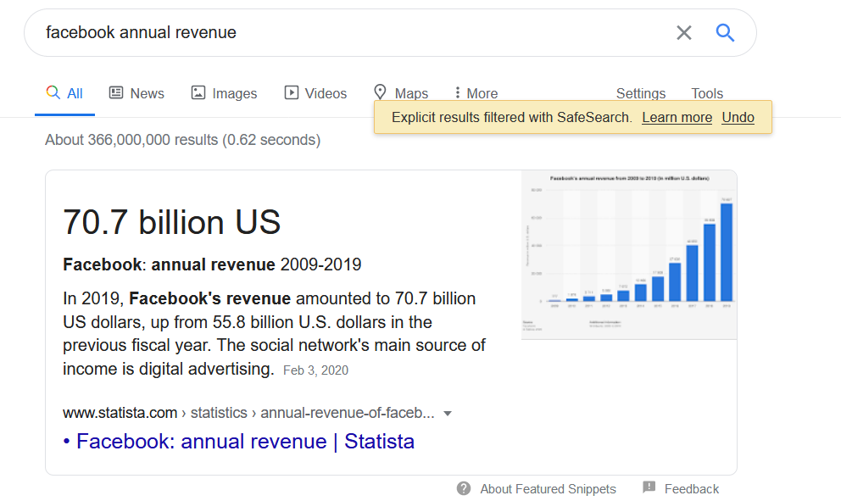Expand the statista.com result dropdown arrow
Viewport: 841px width, 501px height.
click(448, 414)
